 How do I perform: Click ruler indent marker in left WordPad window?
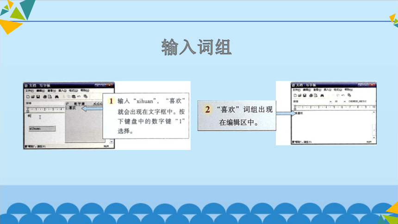click(28, 110)
